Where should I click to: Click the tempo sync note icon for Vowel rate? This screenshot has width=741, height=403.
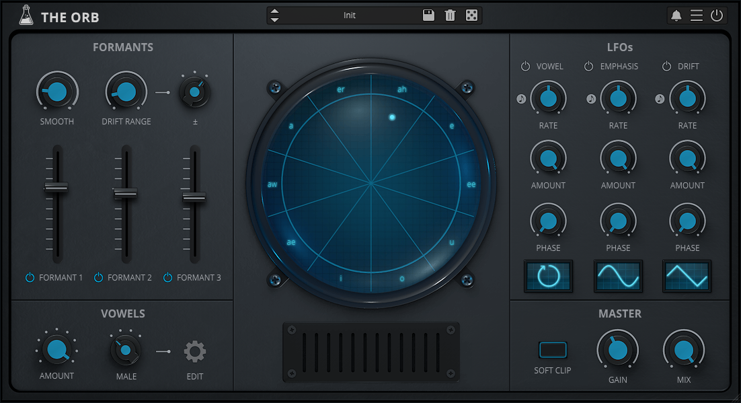coord(521,99)
